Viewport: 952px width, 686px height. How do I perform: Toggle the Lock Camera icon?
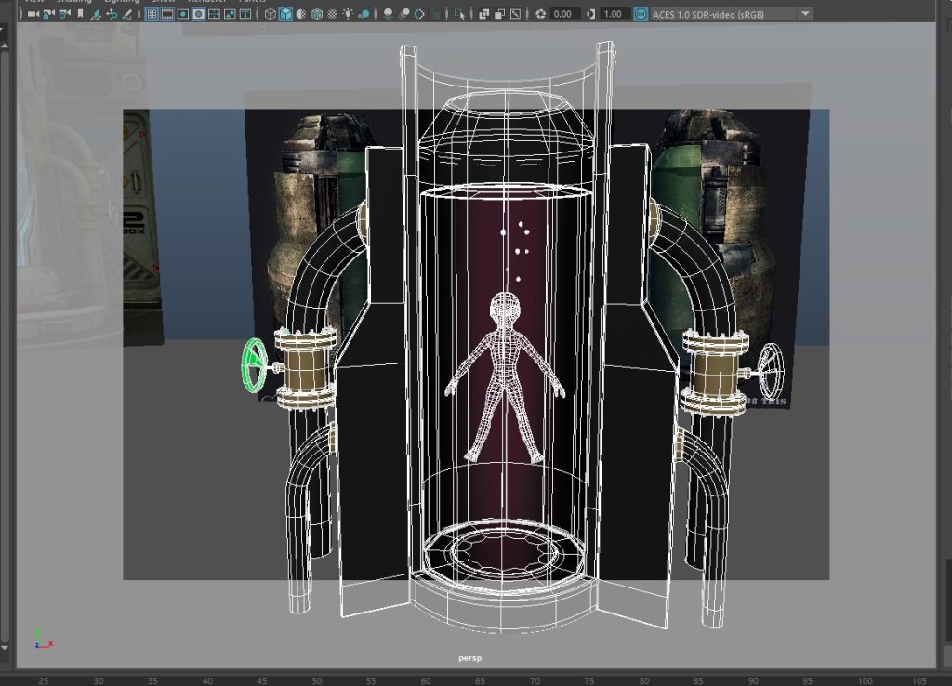pyautogui.click(x=48, y=14)
